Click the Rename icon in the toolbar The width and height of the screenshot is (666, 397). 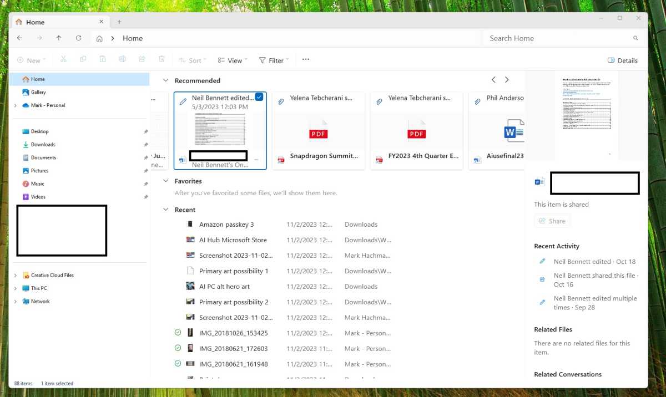[x=122, y=60]
